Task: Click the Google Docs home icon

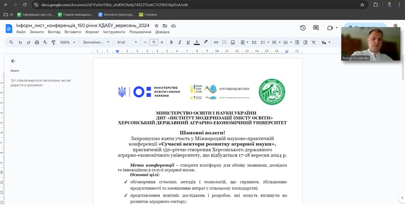Action: tap(9, 28)
